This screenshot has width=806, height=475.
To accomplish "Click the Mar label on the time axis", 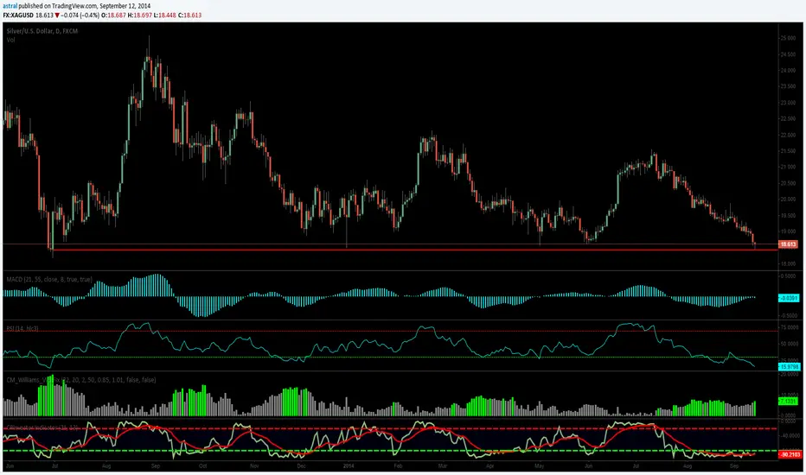I will (443, 466).
